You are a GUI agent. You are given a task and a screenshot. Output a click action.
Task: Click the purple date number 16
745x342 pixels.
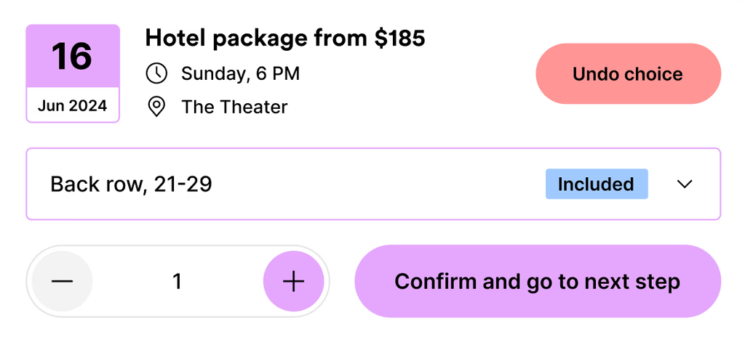tap(72, 56)
